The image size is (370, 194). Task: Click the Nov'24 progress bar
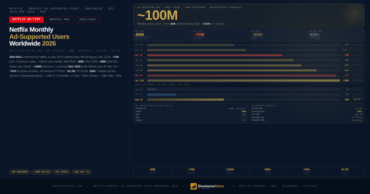pyautogui.click(x=197, y=50)
